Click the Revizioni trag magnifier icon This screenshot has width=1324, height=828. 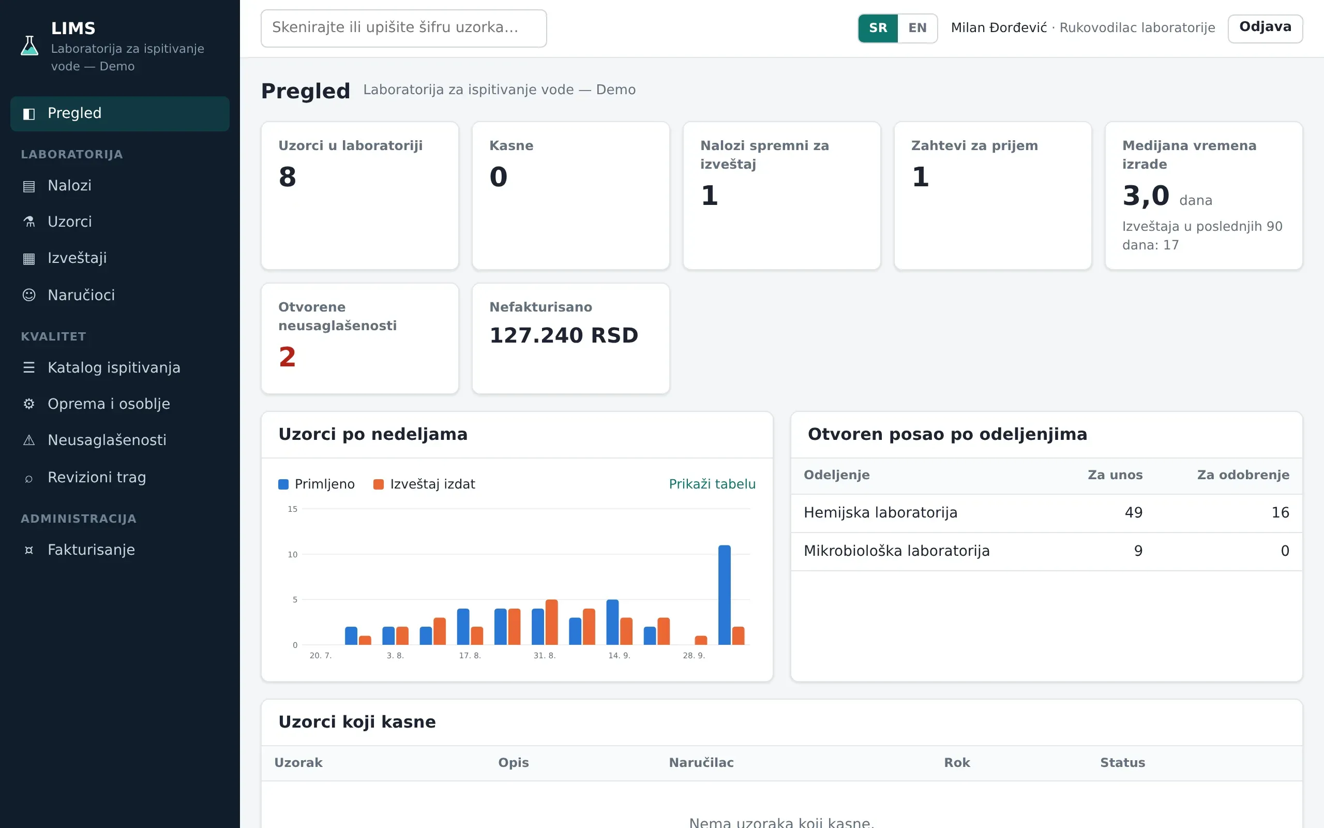[x=29, y=478]
